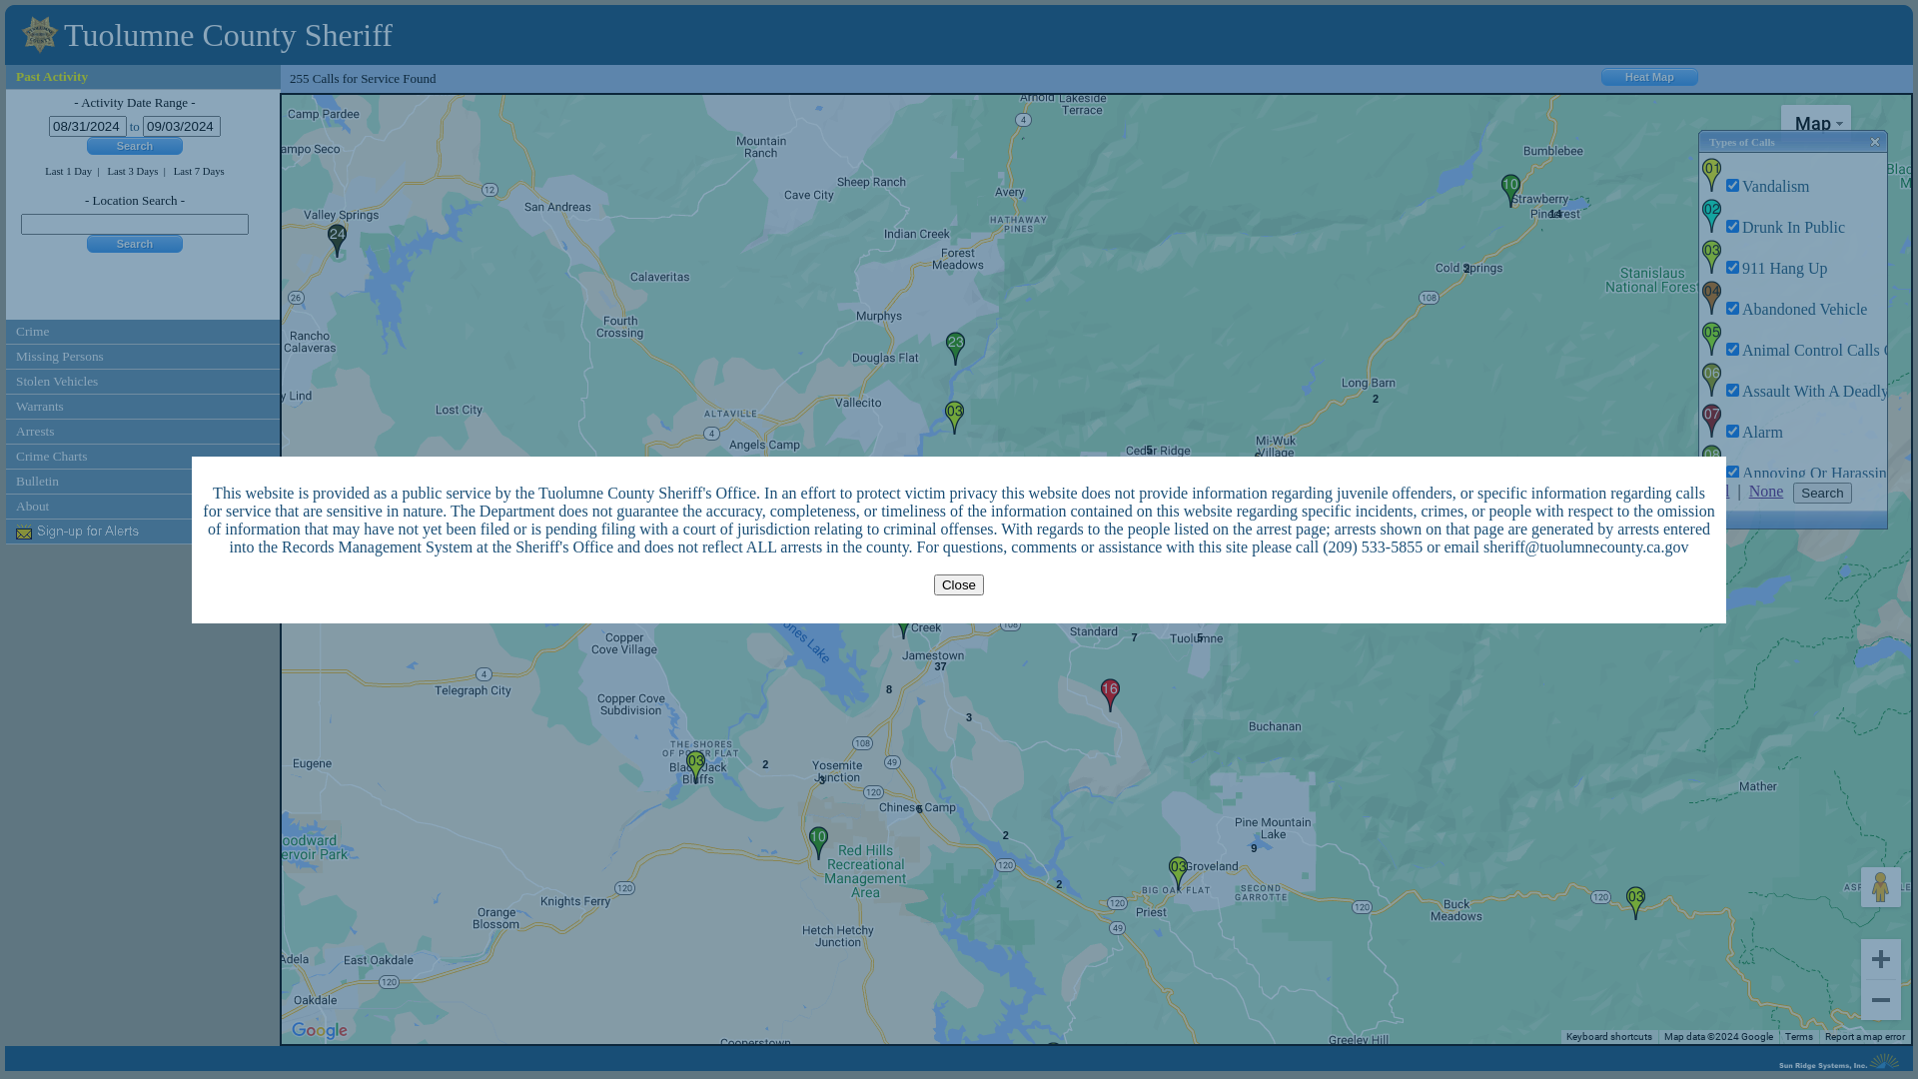
Task: Uncheck the Annoying Or Harassing checkbox
Action: click(x=1732, y=472)
